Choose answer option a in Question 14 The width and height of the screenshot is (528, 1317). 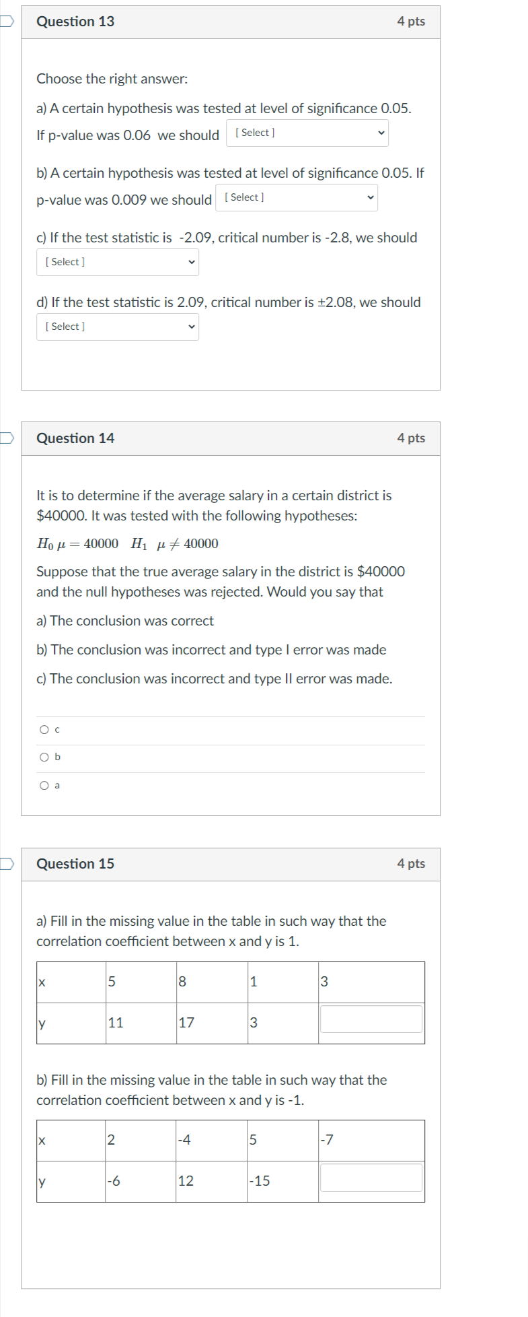[x=44, y=785]
